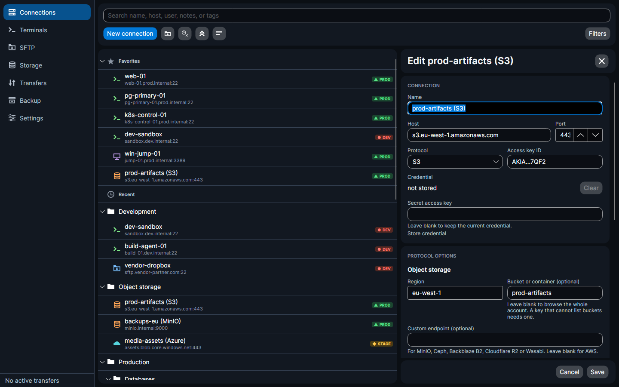
Task: Click the Access key ID field
Action: (x=555, y=162)
